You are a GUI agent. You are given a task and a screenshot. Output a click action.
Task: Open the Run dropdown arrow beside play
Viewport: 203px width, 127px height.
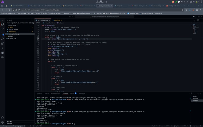pos(196,20)
